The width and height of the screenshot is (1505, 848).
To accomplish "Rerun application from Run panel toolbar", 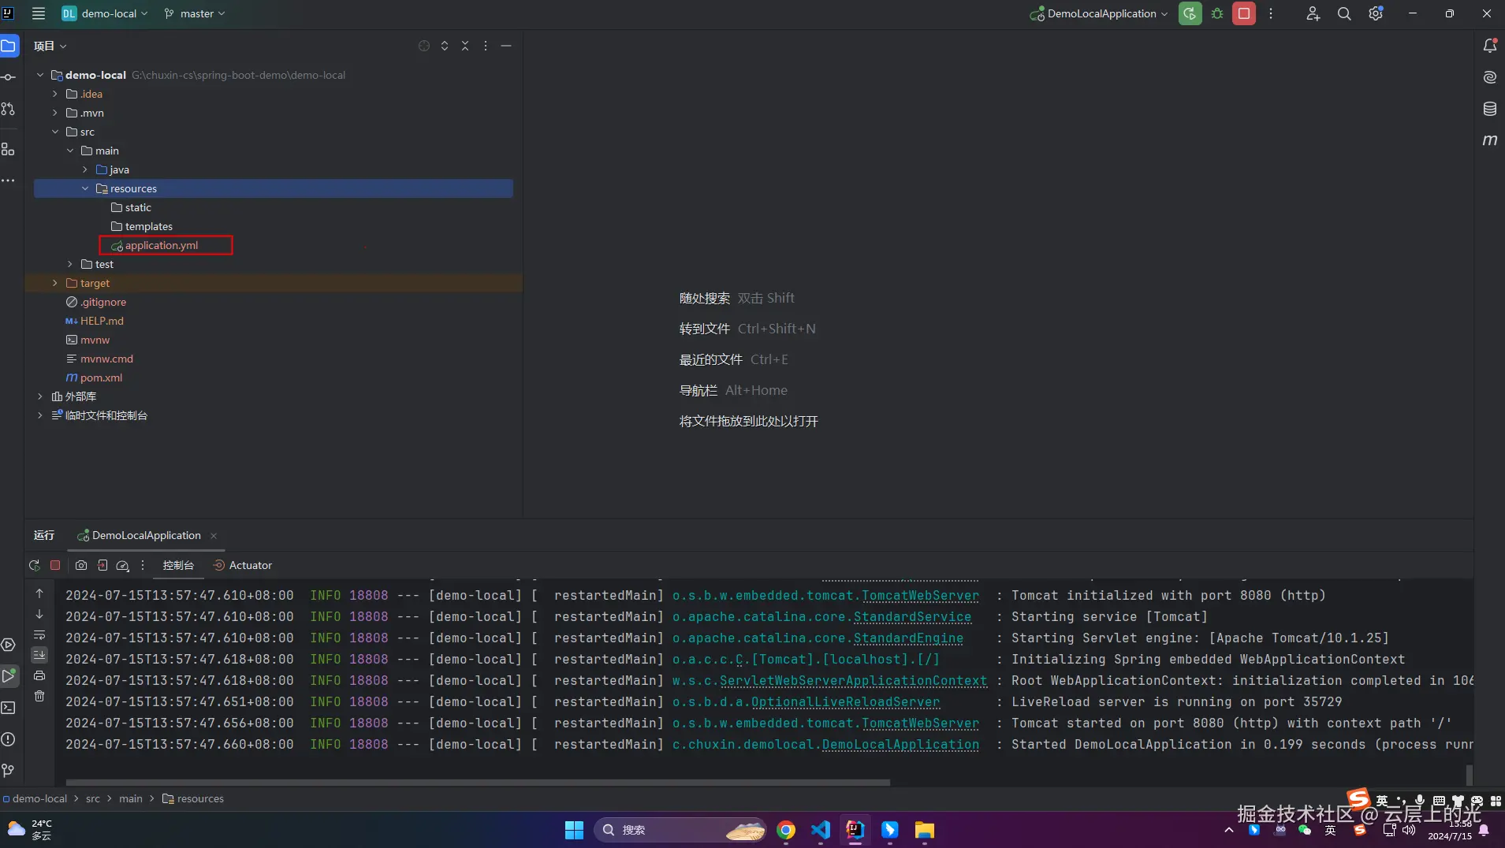I will pos(35,565).
